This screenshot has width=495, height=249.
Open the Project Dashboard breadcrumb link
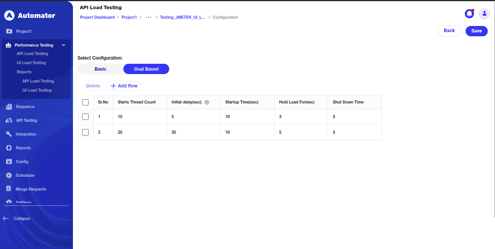[x=97, y=17]
